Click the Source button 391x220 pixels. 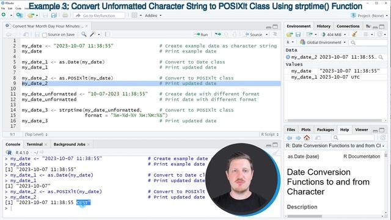(x=253, y=34)
